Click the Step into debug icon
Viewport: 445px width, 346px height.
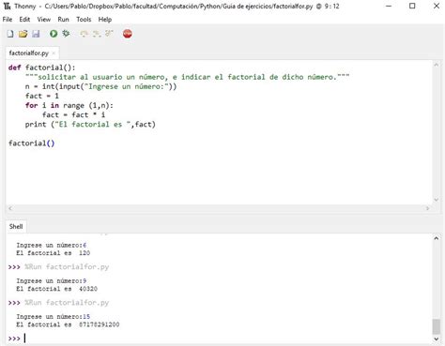97,34
